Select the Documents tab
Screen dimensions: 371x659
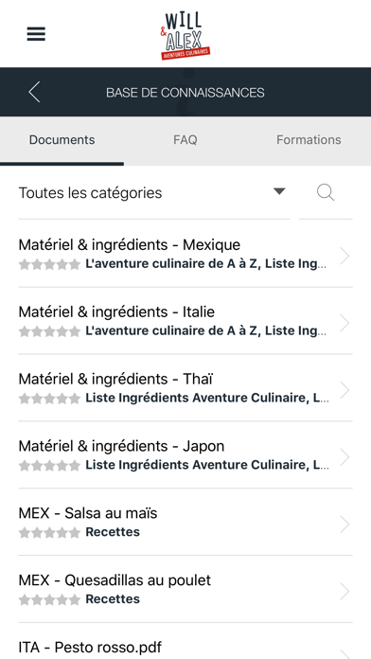coord(62,140)
